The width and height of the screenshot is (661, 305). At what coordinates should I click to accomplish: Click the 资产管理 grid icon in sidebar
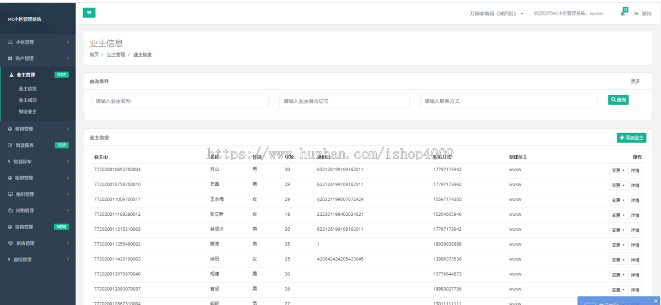coord(10,58)
